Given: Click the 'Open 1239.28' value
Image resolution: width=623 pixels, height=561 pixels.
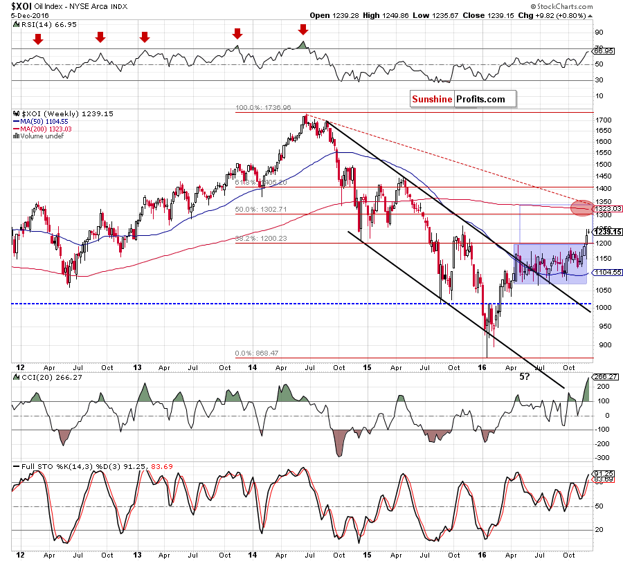Looking at the screenshot, I should (x=334, y=15).
